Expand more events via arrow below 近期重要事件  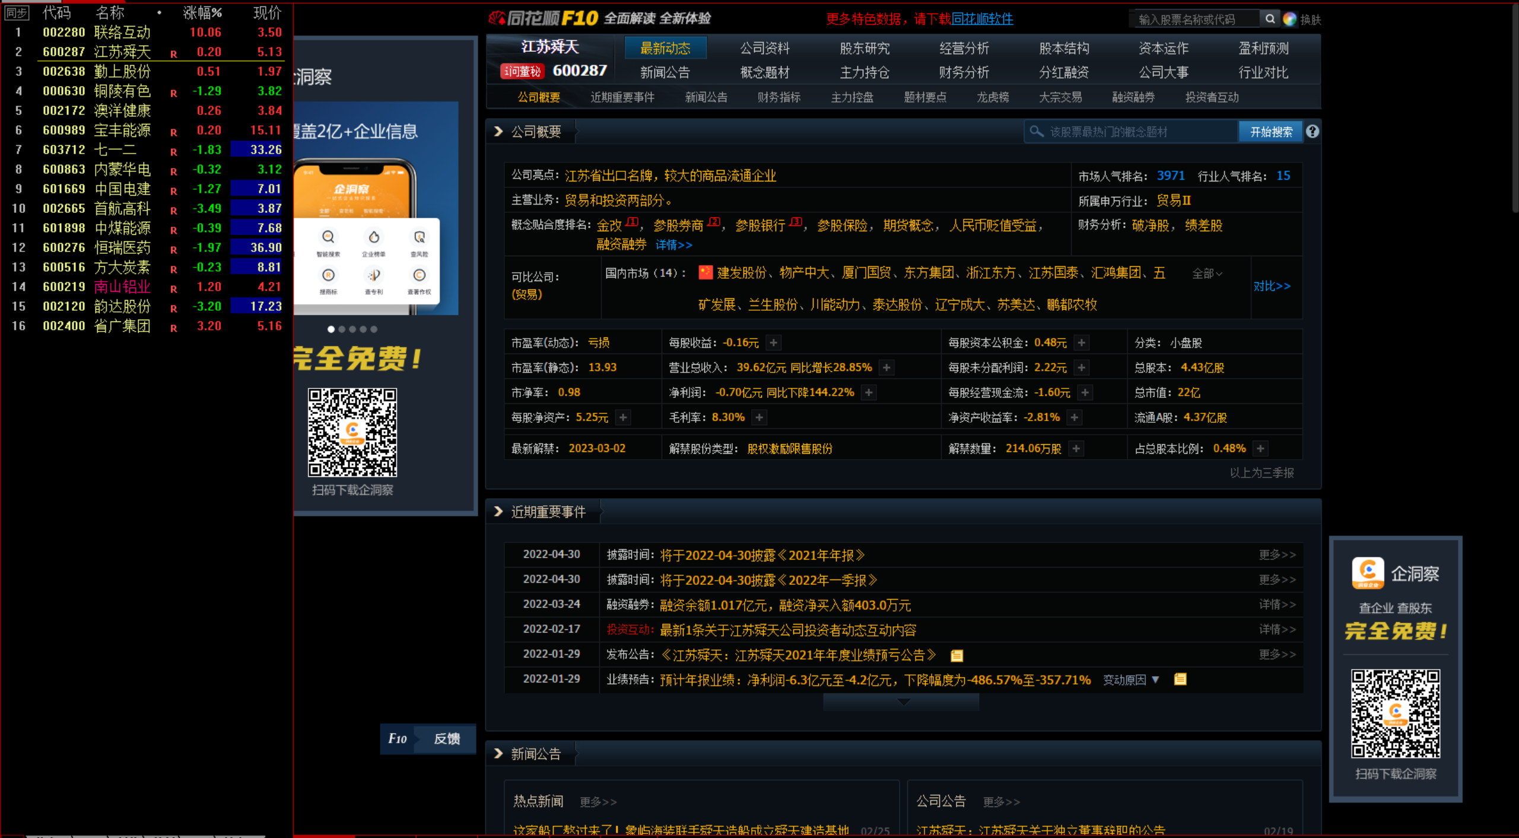tap(902, 702)
